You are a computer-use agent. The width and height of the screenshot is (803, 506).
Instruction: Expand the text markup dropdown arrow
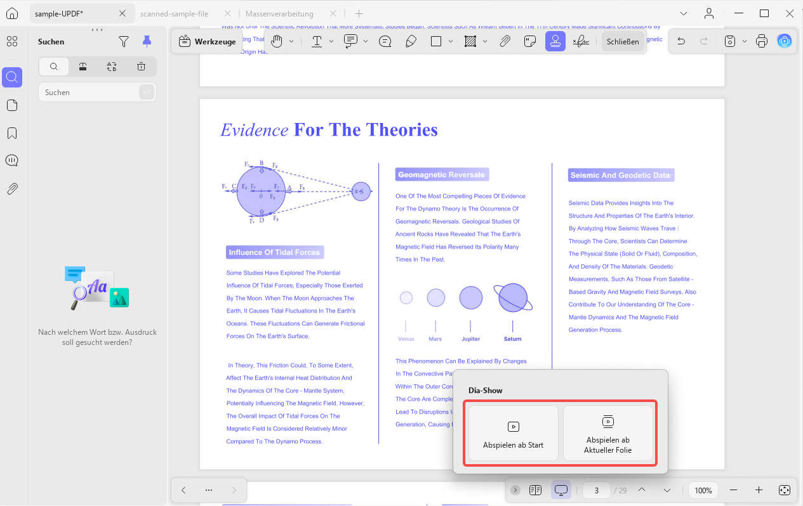point(331,41)
